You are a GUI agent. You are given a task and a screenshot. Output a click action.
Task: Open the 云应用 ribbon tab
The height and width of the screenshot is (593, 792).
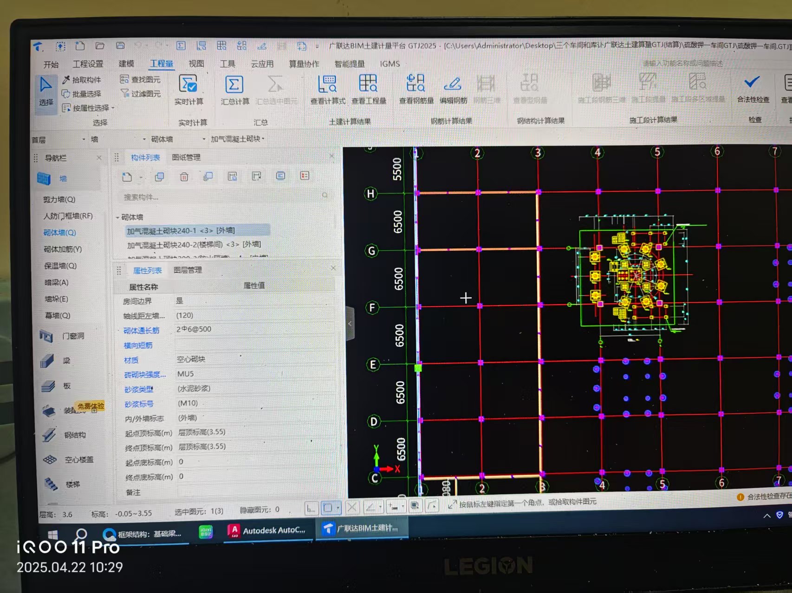coord(262,64)
